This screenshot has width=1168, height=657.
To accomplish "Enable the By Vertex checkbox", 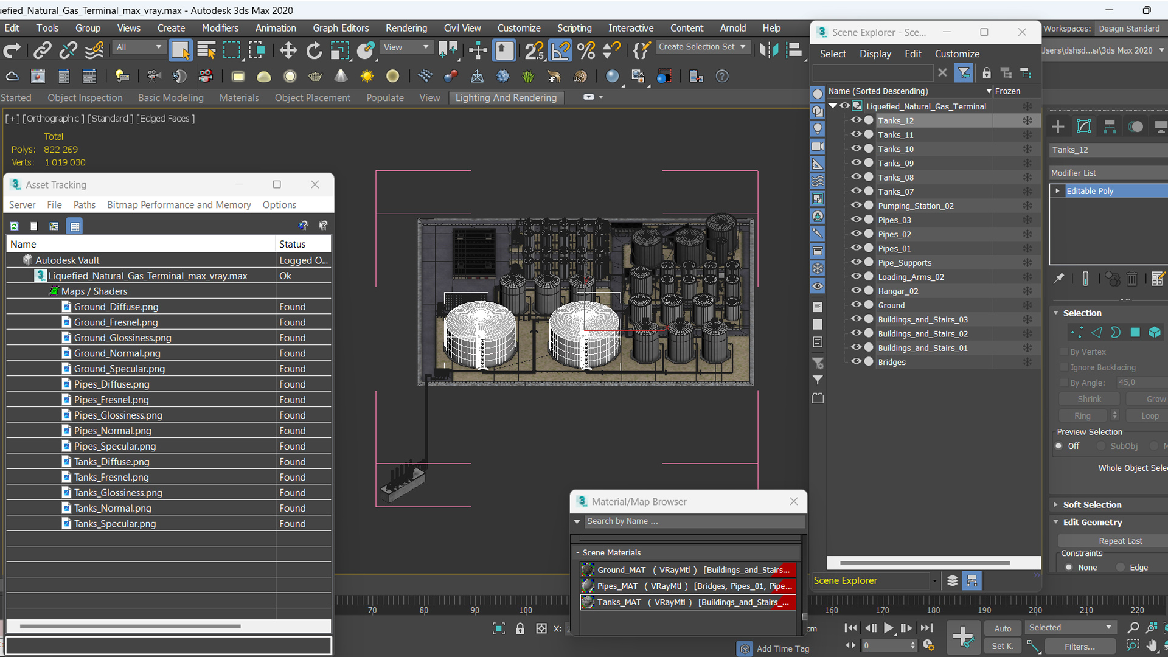I will pyautogui.click(x=1064, y=352).
